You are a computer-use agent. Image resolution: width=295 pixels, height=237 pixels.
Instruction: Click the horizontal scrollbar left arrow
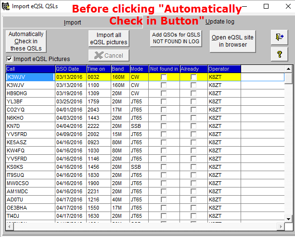pos(10,226)
